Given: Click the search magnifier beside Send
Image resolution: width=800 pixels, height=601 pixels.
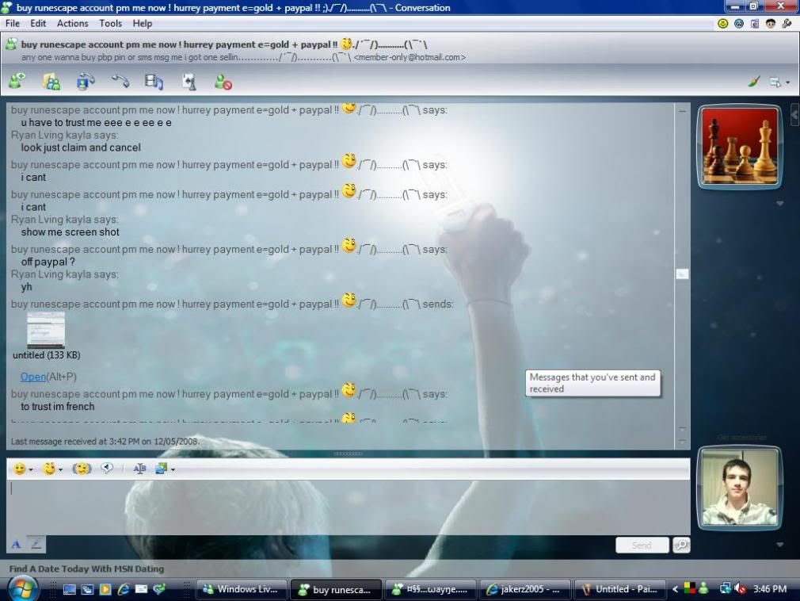Looking at the screenshot, I should click(x=681, y=545).
